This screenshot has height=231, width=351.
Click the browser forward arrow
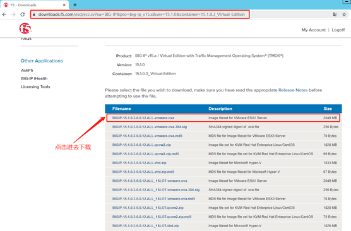(x=13, y=15)
